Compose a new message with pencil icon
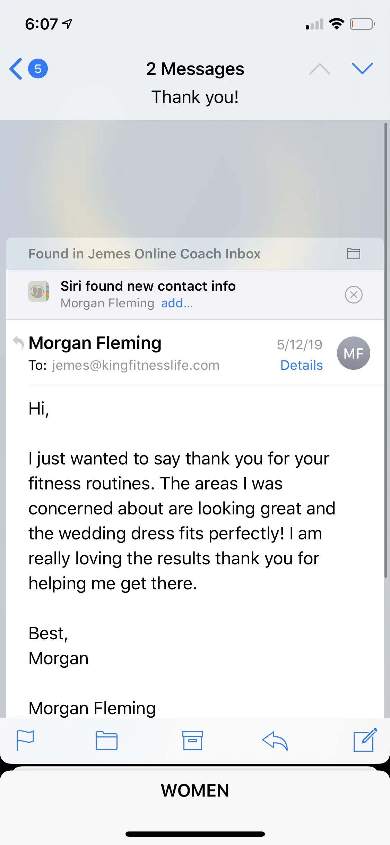 pos(365,740)
